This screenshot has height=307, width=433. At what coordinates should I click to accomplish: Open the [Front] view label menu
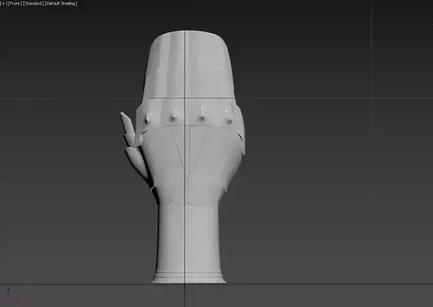pyautogui.click(x=15, y=4)
